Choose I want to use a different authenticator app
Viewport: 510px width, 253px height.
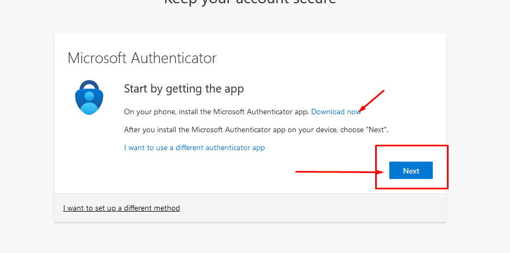(x=195, y=147)
